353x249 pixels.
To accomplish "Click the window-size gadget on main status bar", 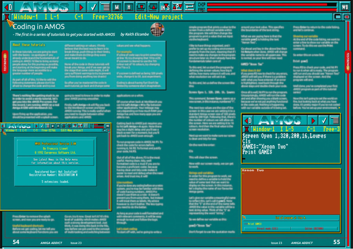I will tap(338, 17).
